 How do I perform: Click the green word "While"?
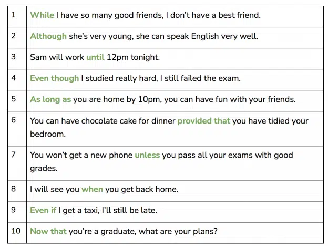pyautogui.click(x=42, y=15)
